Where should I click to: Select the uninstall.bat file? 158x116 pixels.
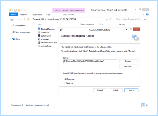[46, 46]
